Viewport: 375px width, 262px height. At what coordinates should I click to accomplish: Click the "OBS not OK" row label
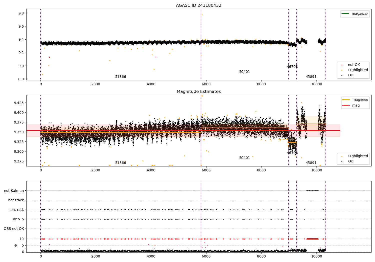coord(14,229)
